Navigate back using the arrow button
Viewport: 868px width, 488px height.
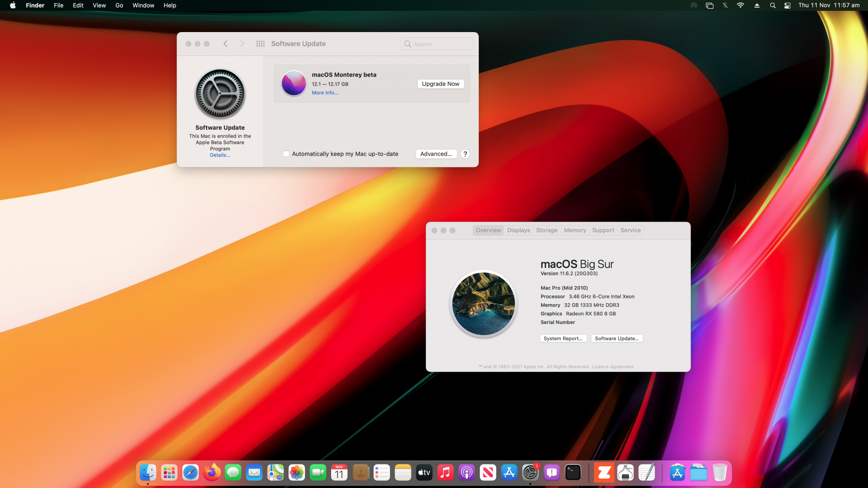click(225, 43)
